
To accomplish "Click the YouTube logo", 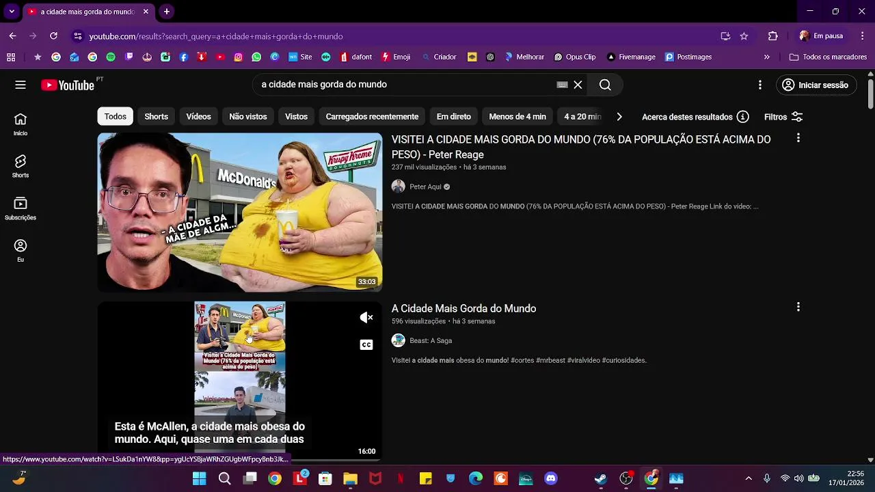I will pyautogui.click(x=68, y=85).
